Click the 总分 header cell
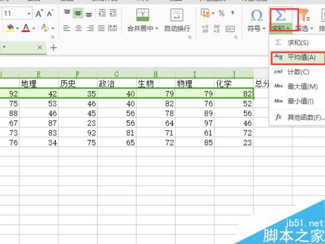Screen dimensions: 325x244 coord(262,83)
